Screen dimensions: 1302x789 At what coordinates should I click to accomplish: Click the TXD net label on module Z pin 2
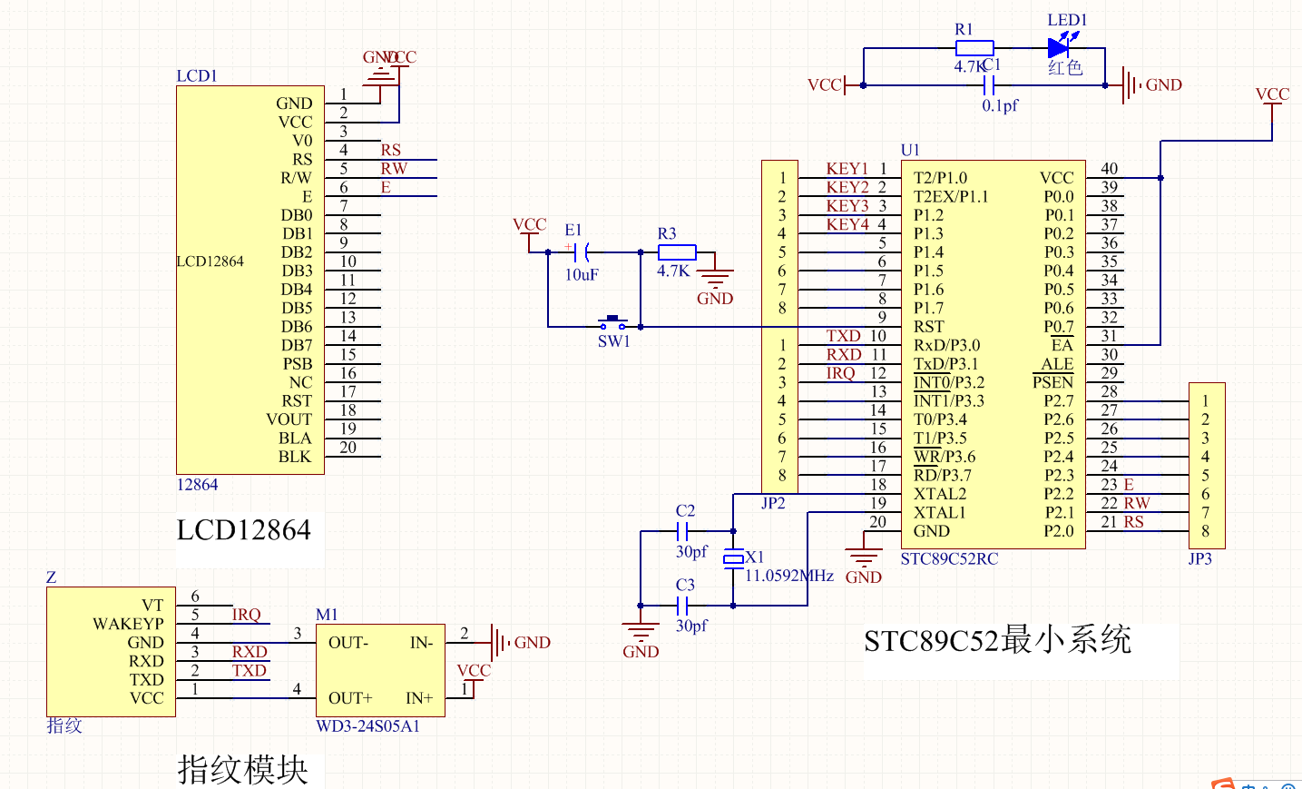250,670
